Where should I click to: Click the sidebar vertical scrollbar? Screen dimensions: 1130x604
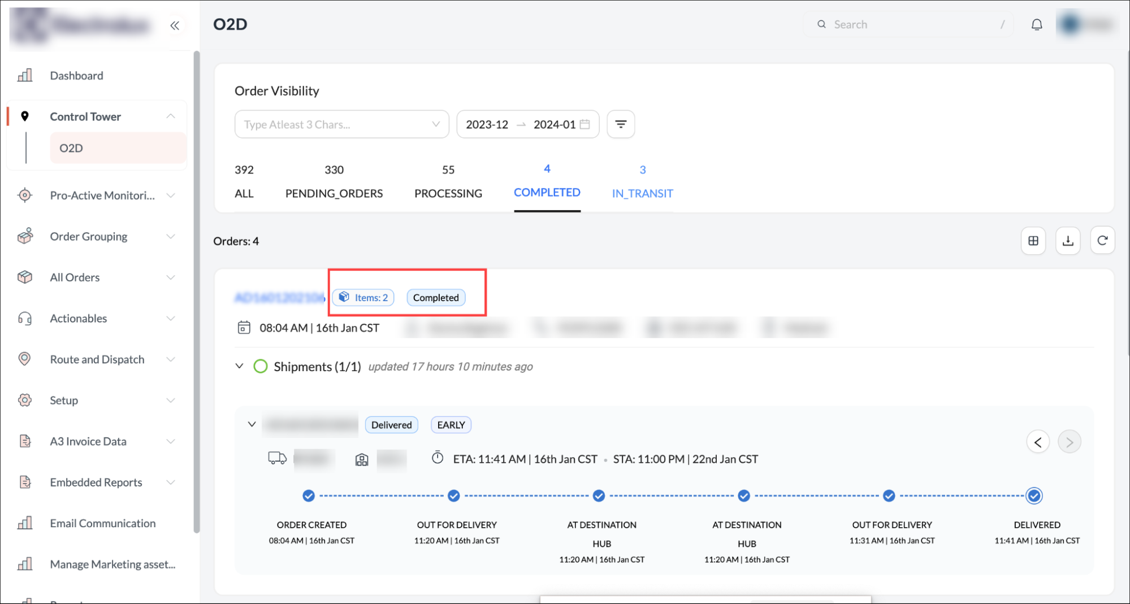pos(196,292)
